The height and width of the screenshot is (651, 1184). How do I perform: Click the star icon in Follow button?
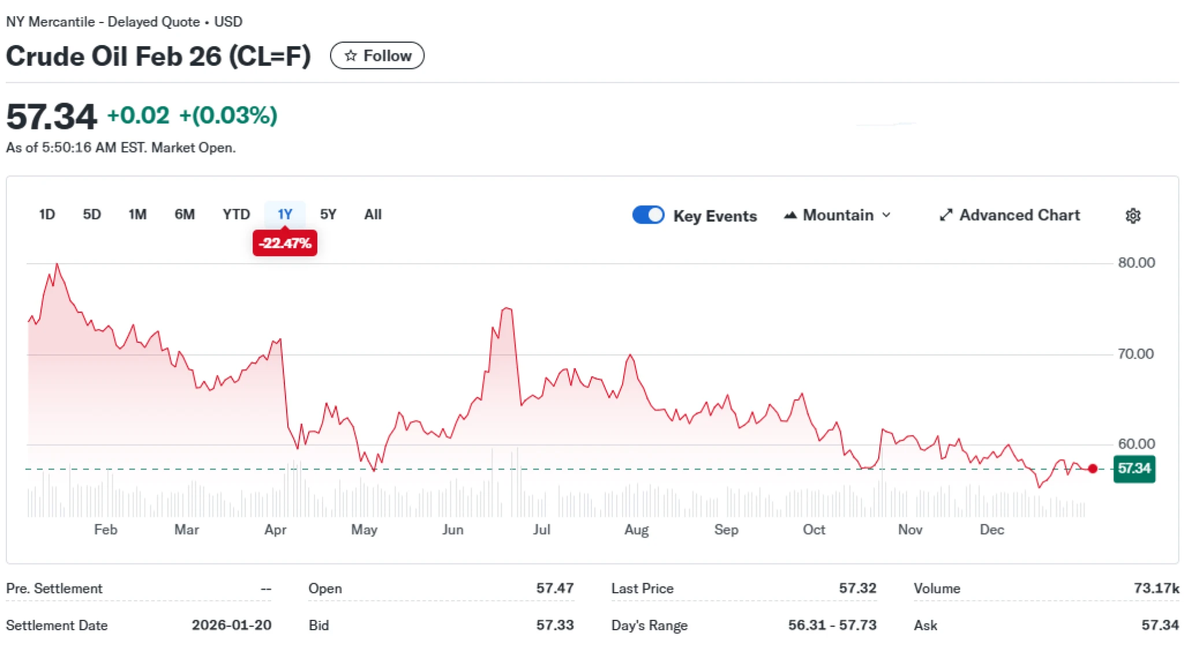point(350,56)
